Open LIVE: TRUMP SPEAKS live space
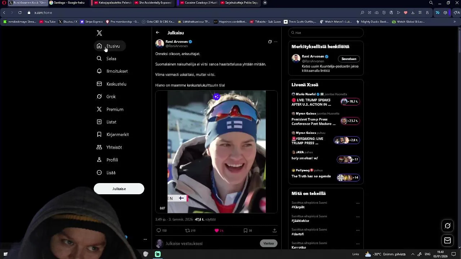 326,100
